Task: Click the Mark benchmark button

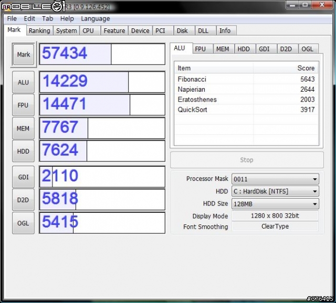Action: tap(24, 55)
